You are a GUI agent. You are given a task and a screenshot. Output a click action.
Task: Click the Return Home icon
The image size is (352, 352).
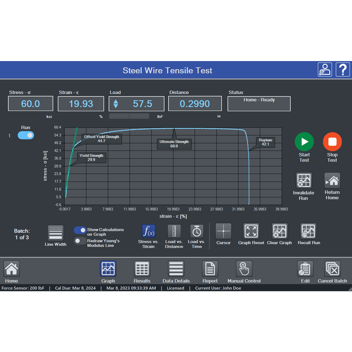click(332, 181)
